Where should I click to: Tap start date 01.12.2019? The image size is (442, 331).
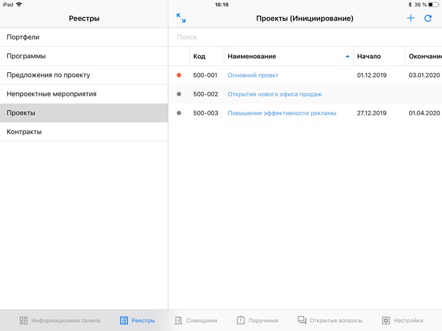[371, 75]
